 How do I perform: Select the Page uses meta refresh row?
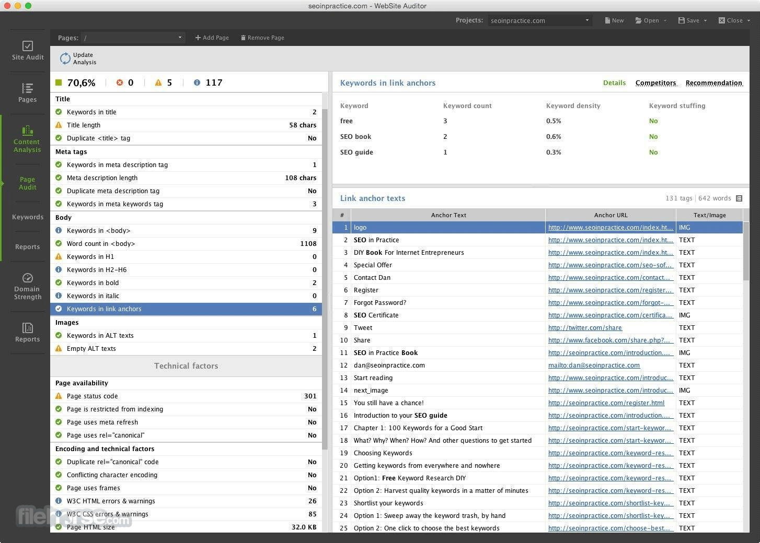coord(186,422)
